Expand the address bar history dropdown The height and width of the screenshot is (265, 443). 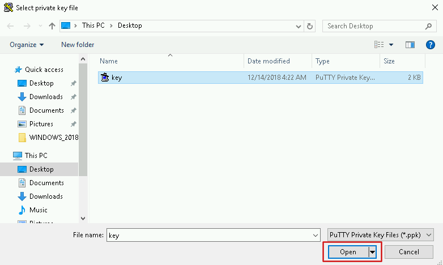click(299, 26)
